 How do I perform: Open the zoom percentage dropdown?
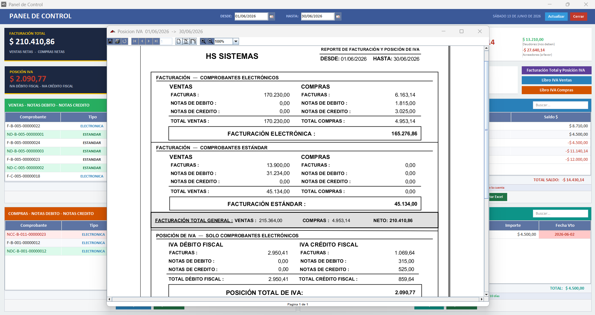236,41
